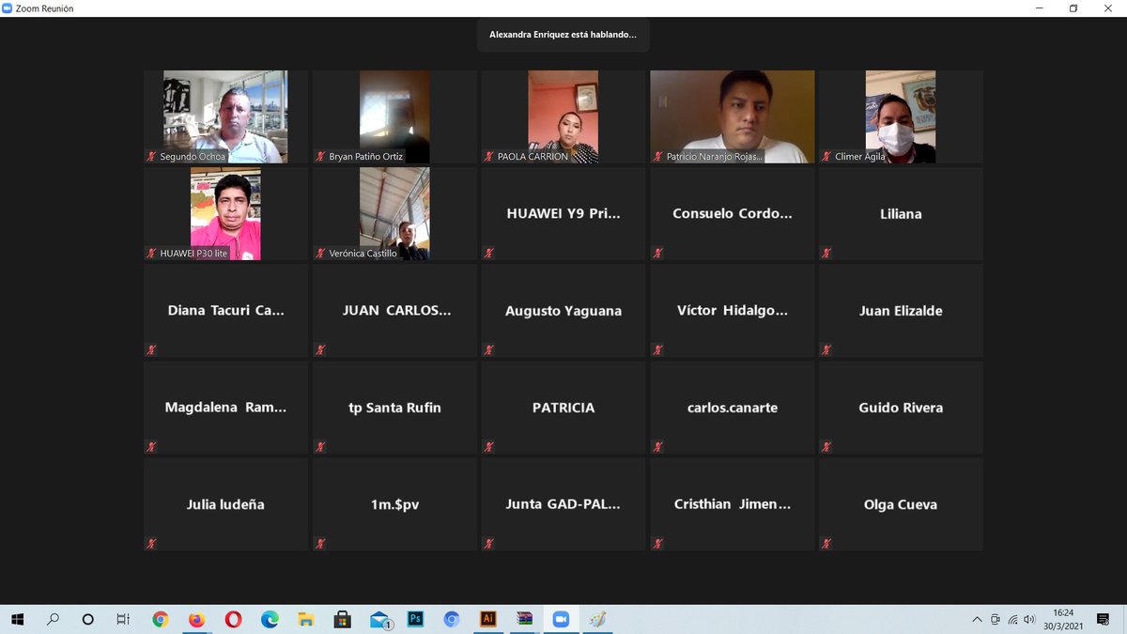Click the 'Víctor Hidalgo...' participant name
Image resolution: width=1127 pixels, height=634 pixels.
click(733, 310)
